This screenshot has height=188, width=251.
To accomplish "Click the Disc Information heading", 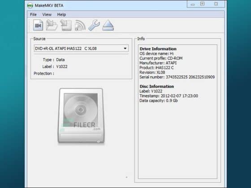I will point(157,86).
